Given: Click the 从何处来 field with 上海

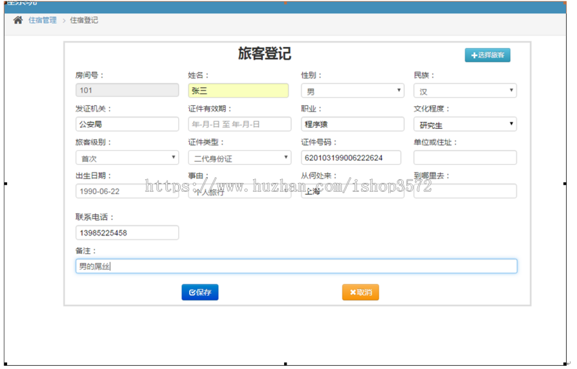Looking at the screenshot, I should pos(353,191).
